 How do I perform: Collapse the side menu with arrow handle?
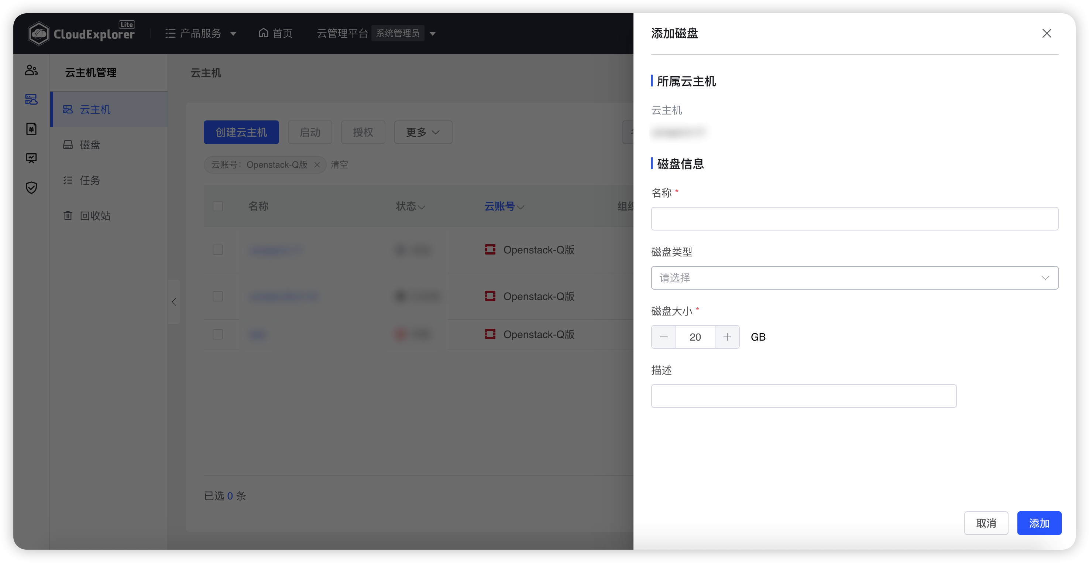pos(174,301)
